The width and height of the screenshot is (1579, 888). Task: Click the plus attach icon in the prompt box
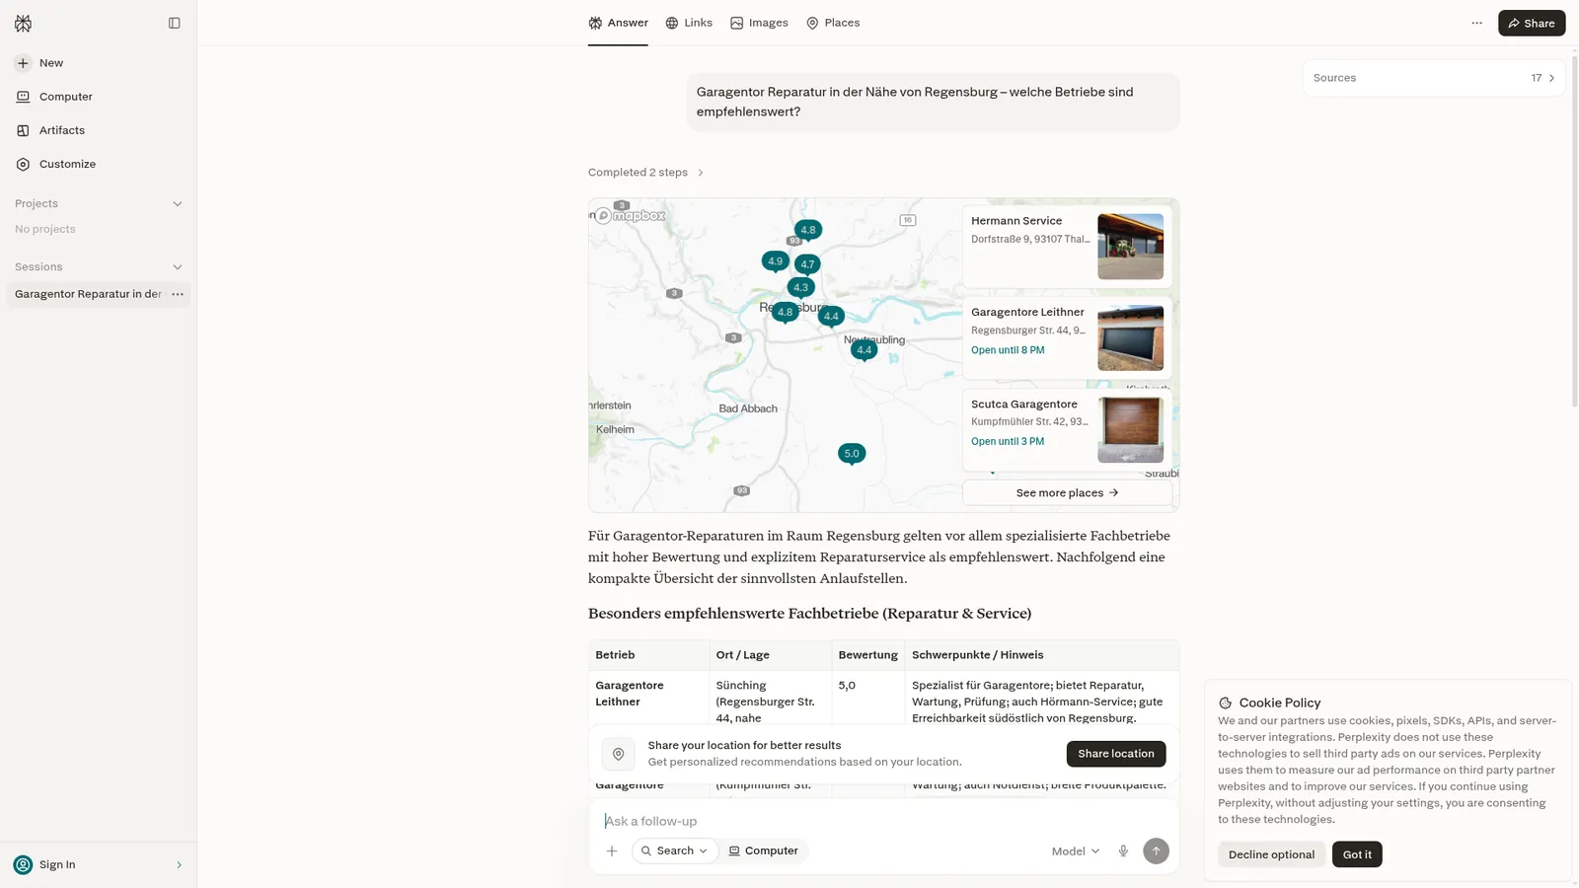click(x=612, y=851)
